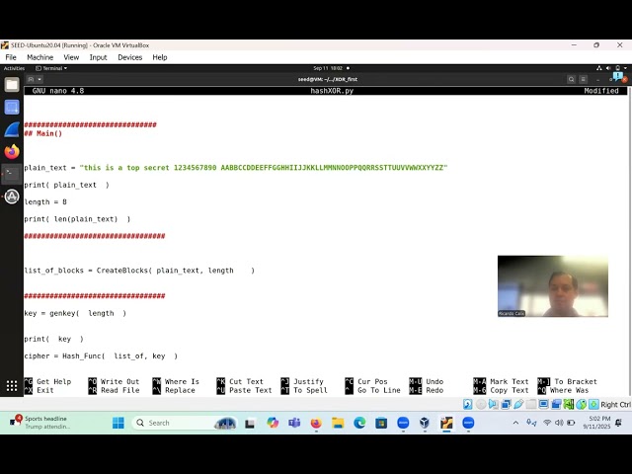Open the Files app in Ubuntu dock
This screenshot has height=474, width=632.
click(12, 85)
